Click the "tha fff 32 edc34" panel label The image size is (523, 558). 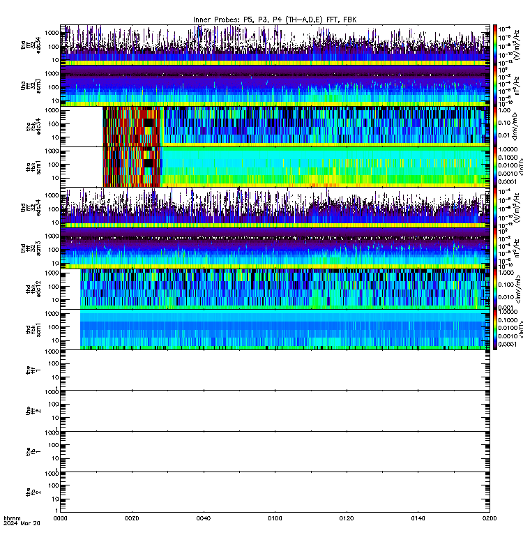[31, 45]
